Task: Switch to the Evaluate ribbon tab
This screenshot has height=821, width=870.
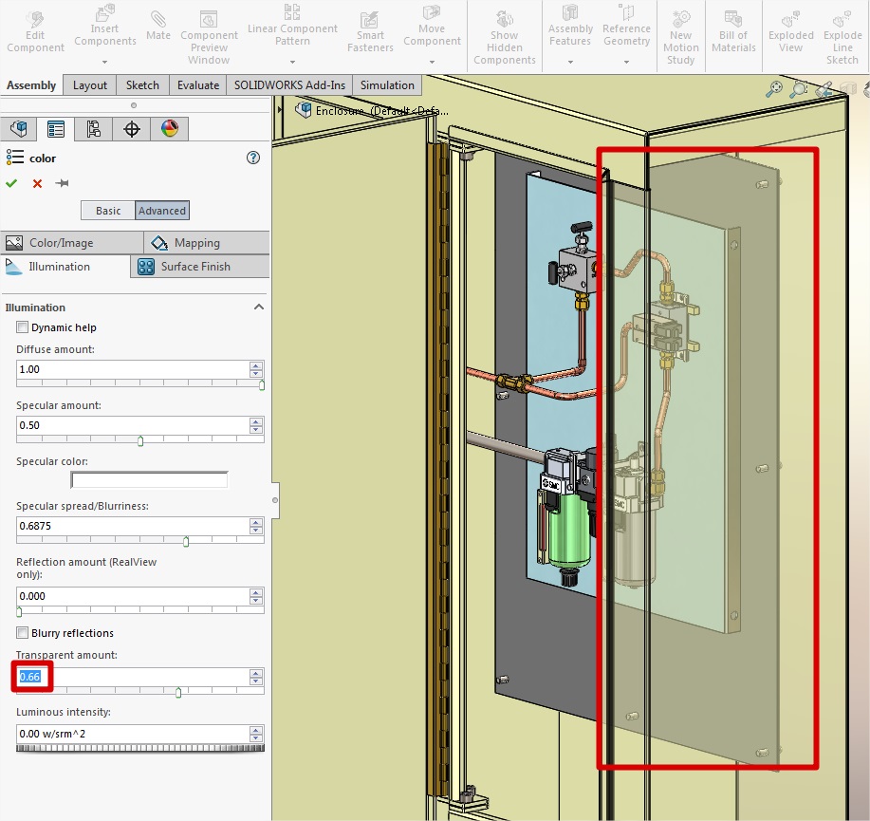Action: click(197, 85)
